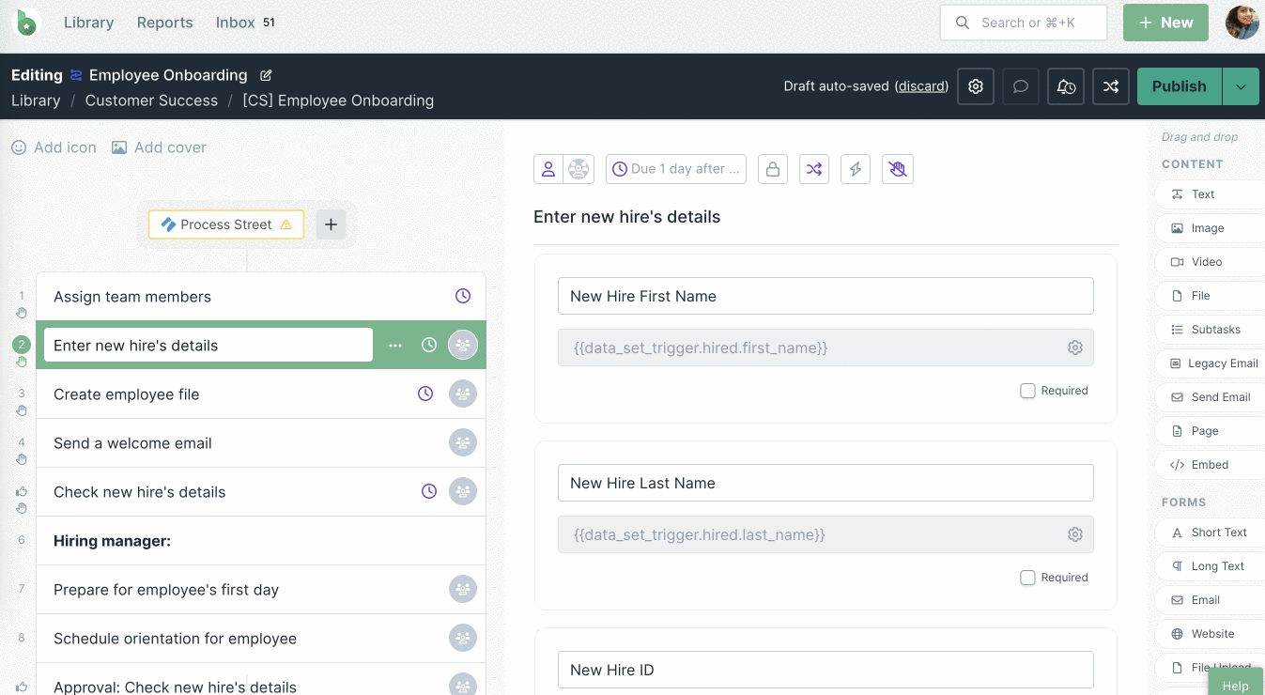
Task: Click the assignee avatar on Send a welcome email
Action: pyautogui.click(x=462, y=442)
